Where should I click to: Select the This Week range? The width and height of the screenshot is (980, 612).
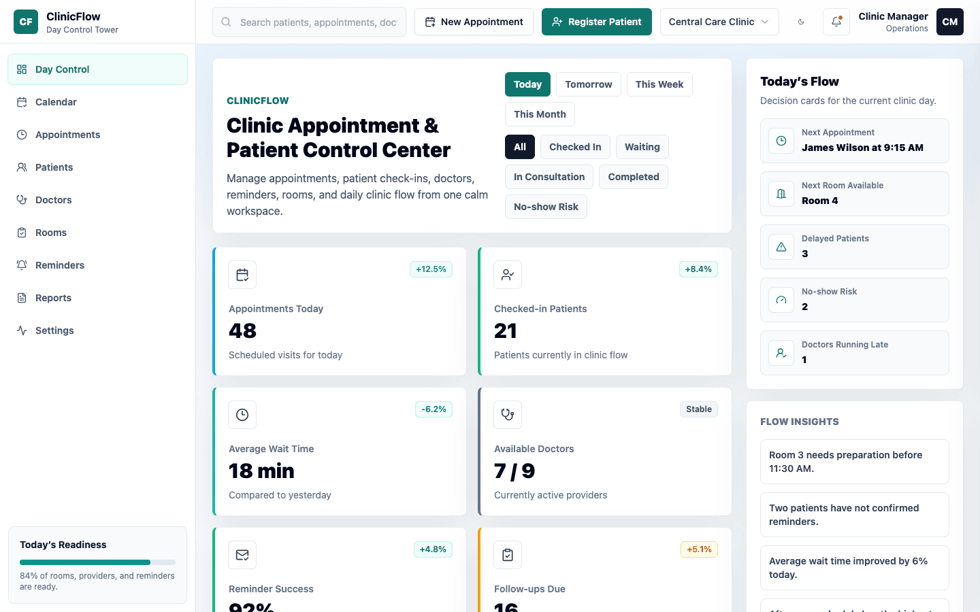[659, 84]
